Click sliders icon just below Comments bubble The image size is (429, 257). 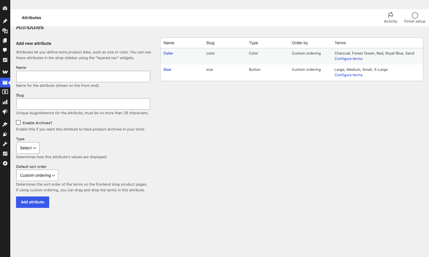point(5,60)
